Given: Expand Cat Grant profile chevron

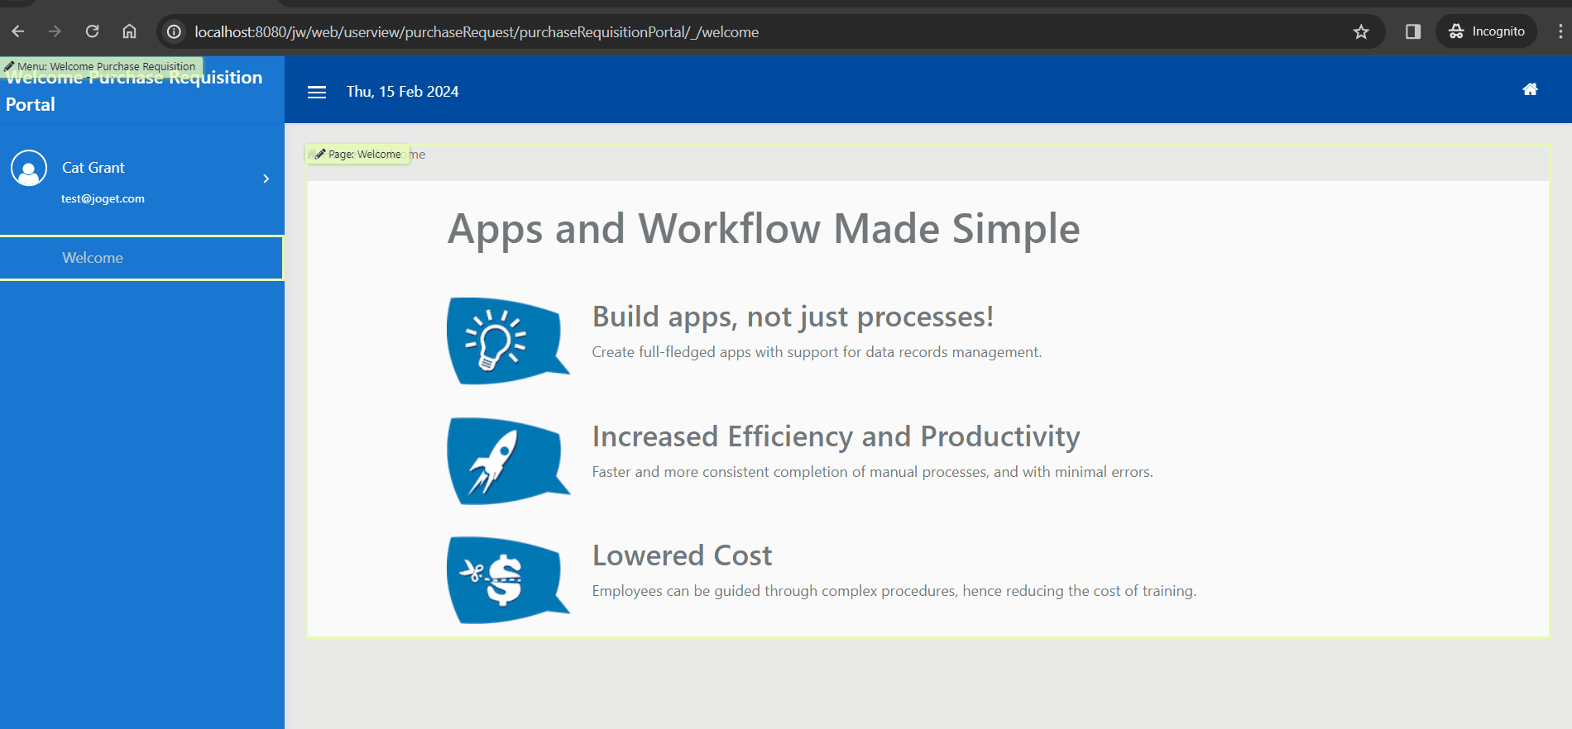Looking at the screenshot, I should pyautogui.click(x=266, y=179).
